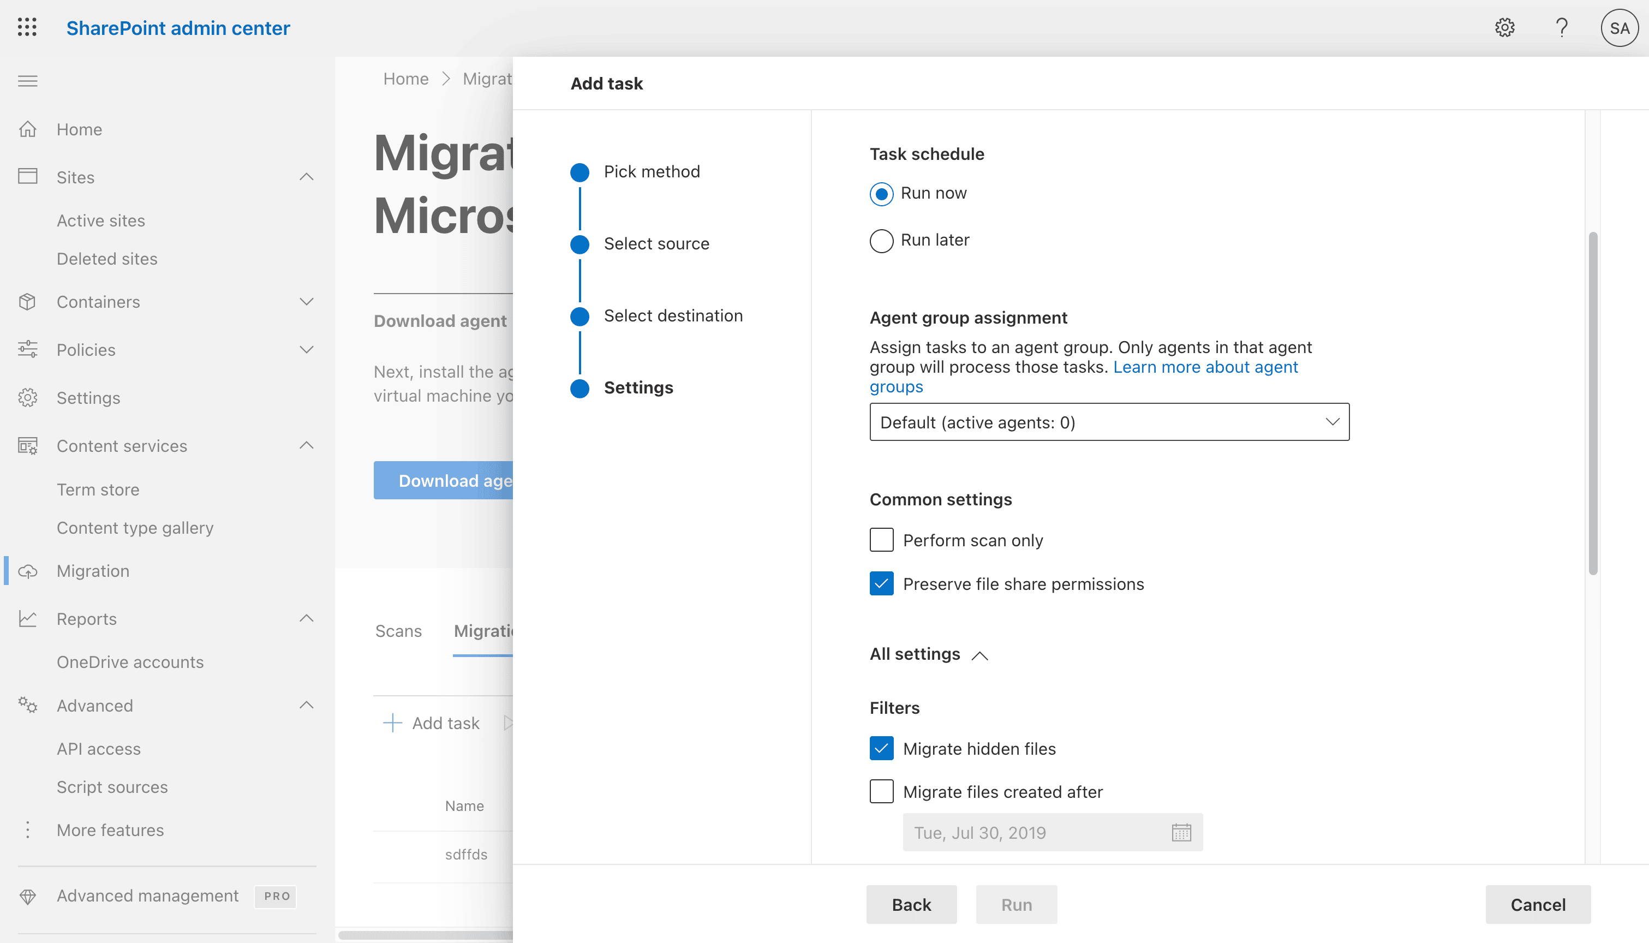Click SharePoint admin center title
Viewport: 1649px width, 943px height.
click(178, 28)
